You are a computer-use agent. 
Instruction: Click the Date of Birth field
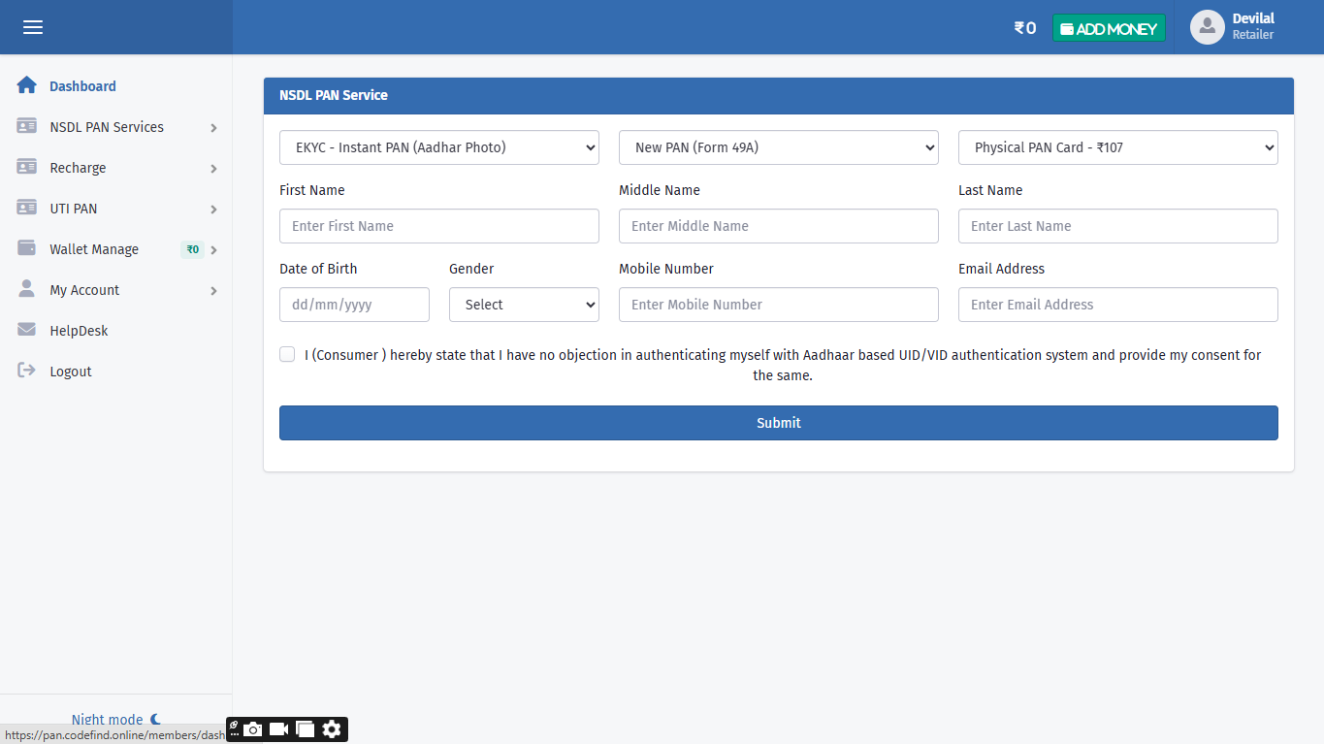[x=354, y=305]
